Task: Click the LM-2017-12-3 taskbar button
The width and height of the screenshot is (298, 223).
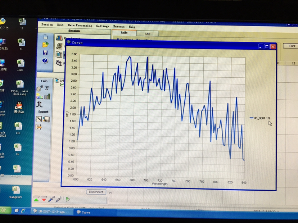Action: click(x=52, y=211)
